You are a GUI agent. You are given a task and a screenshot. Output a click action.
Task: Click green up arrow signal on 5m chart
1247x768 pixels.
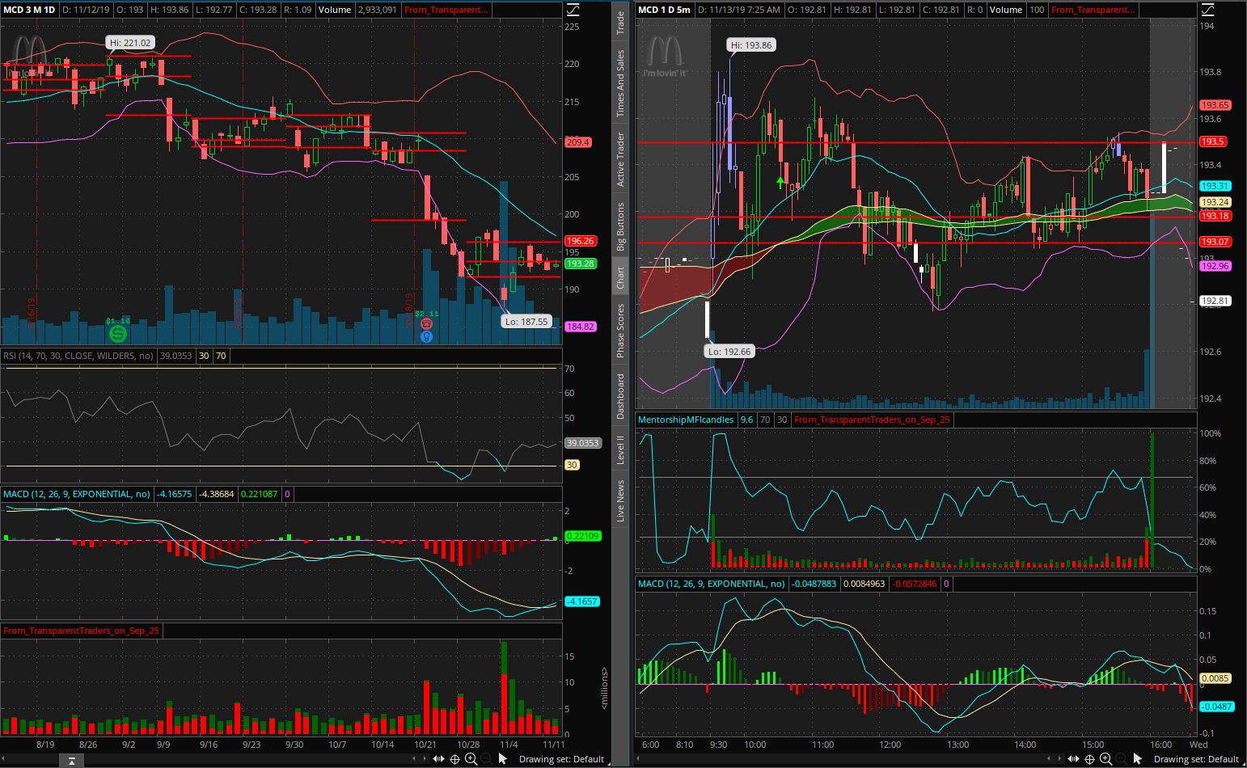click(780, 183)
